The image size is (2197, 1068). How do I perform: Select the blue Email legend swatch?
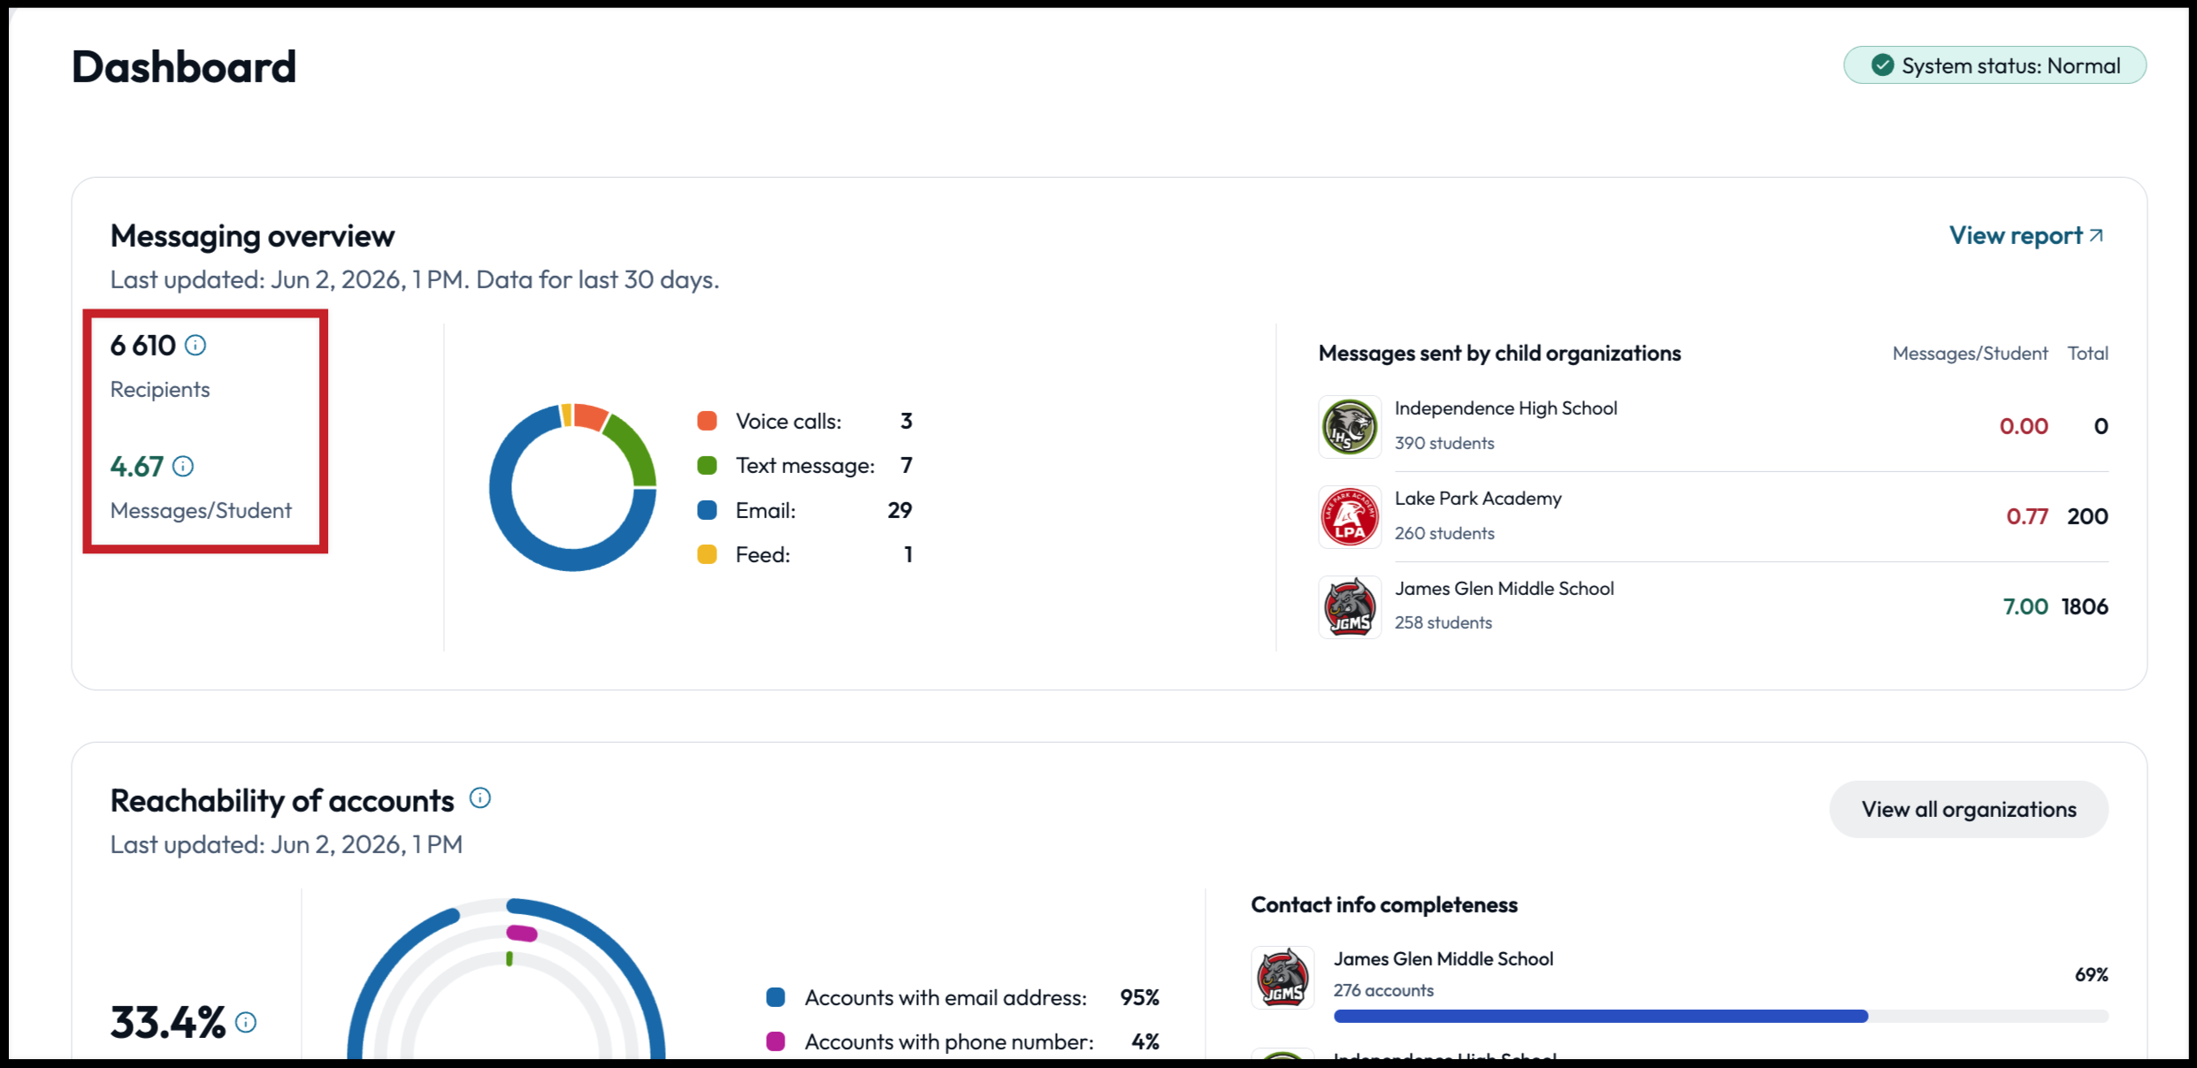707,510
